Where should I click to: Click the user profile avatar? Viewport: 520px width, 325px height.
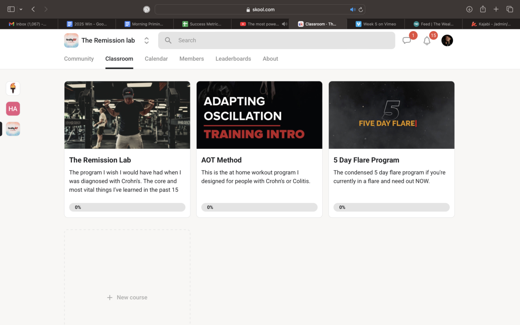[447, 40]
